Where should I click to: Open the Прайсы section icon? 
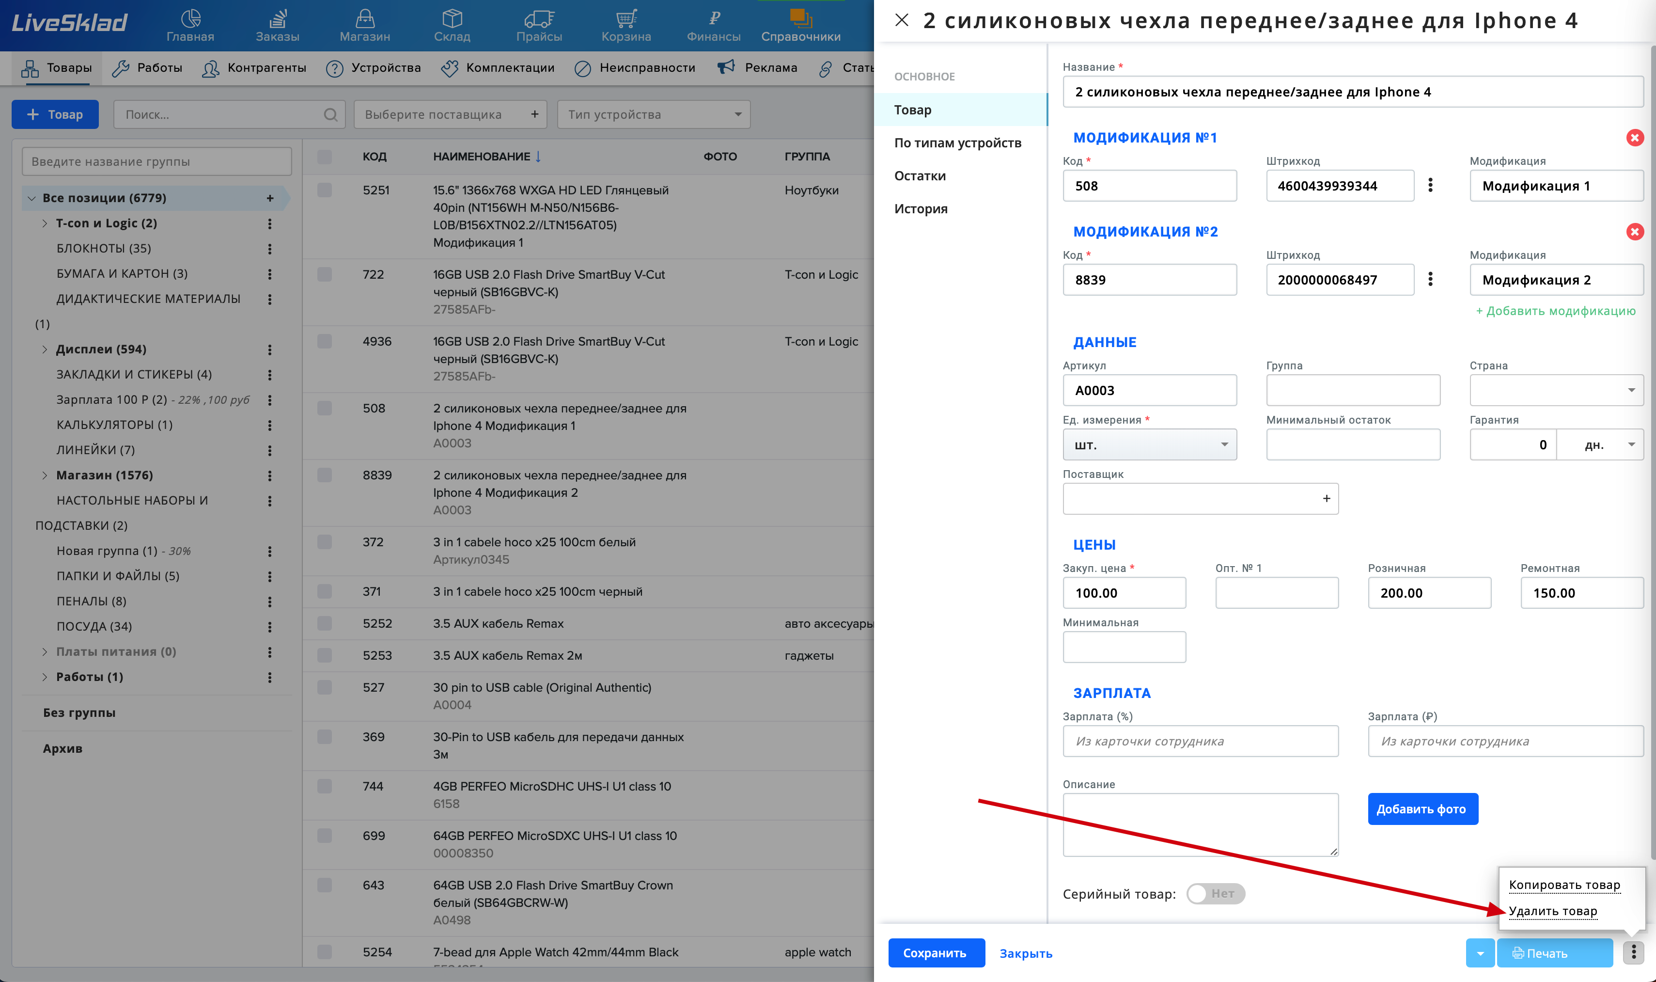coord(539,18)
